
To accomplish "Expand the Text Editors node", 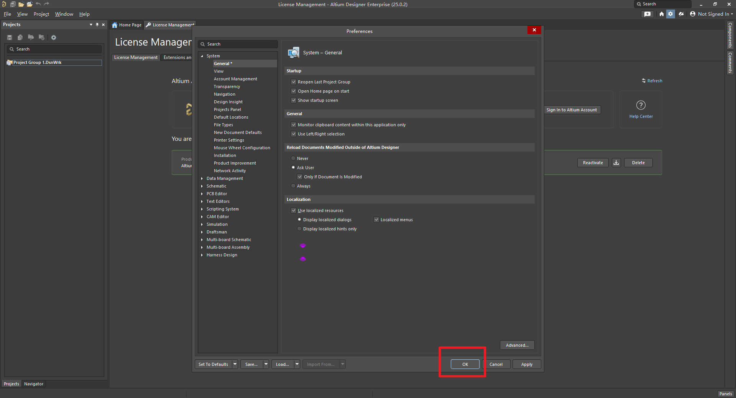I will pos(202,201).
